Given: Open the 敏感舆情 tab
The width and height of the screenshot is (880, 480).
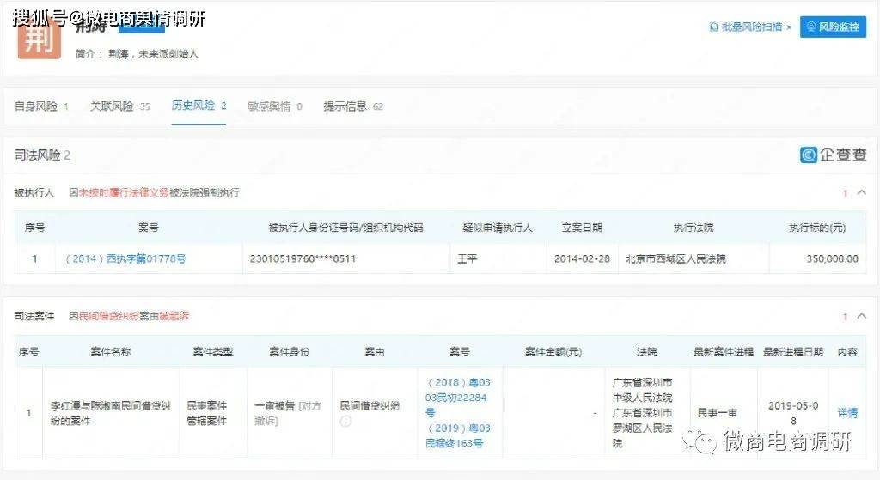Looking at the screenshot, I should point(269,106).
